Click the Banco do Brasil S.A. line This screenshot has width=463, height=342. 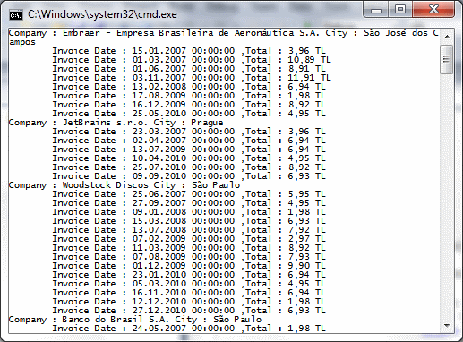point(135,320)
